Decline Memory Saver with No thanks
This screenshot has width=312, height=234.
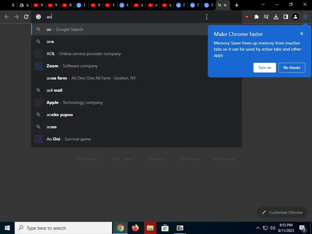click(x=292, y=68)
